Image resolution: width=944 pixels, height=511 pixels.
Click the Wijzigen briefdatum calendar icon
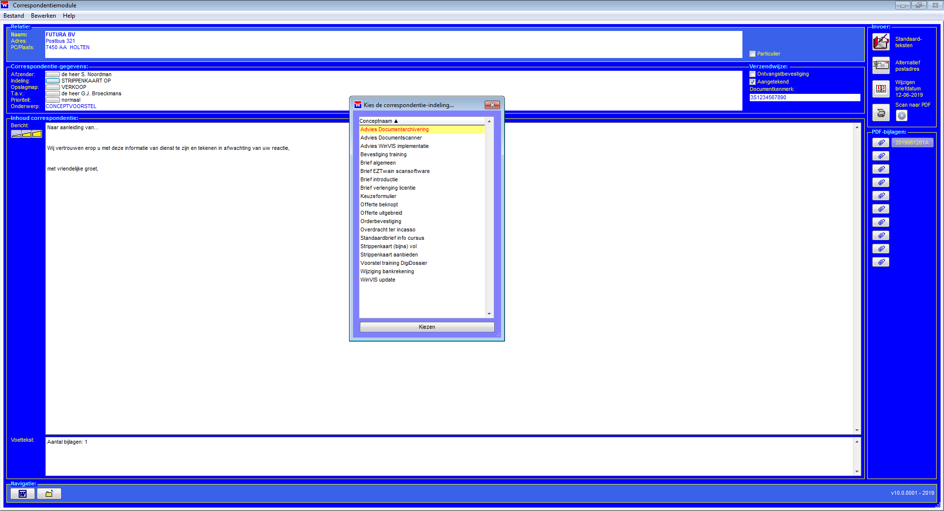(x=881, y=89)
